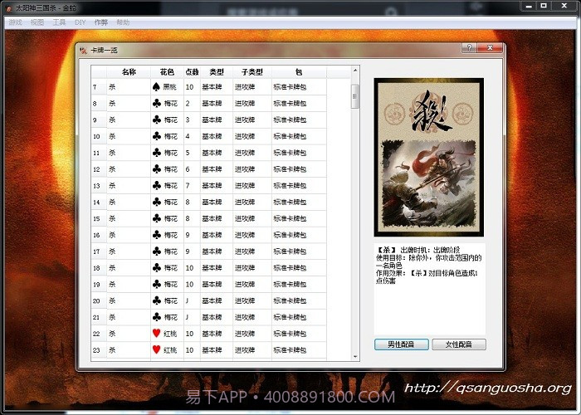This screenshot has height=415, width=581.
Task: Click the dialog's question mark help button
Action: coord(469,49)
